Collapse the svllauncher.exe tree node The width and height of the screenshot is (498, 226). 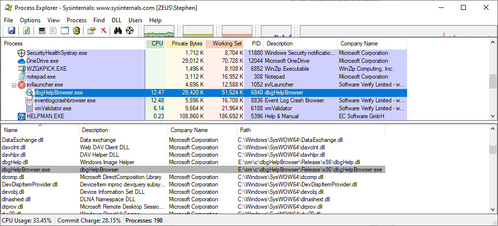[x=14, y=85]
